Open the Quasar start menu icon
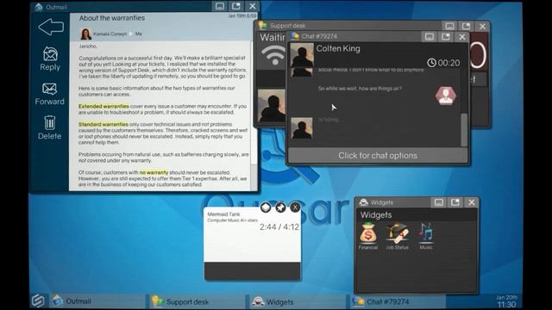Screen dimensions: 552x310 click(38, 301)
